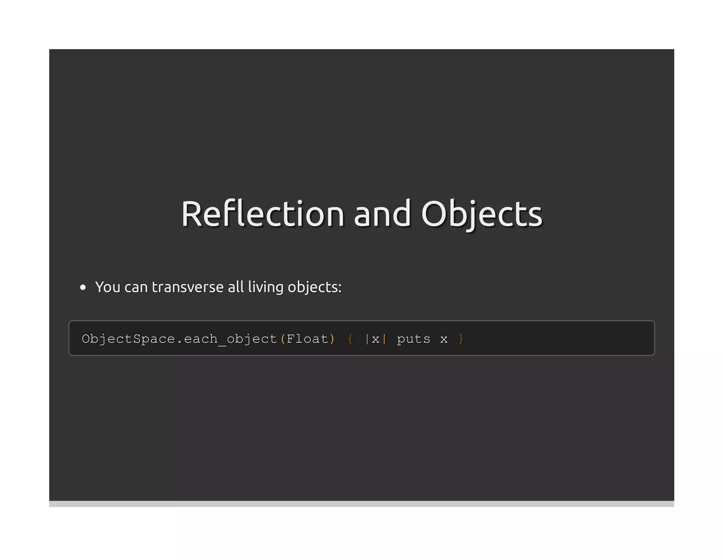Click the word "living" in the bullet

[x=265, y=287]
